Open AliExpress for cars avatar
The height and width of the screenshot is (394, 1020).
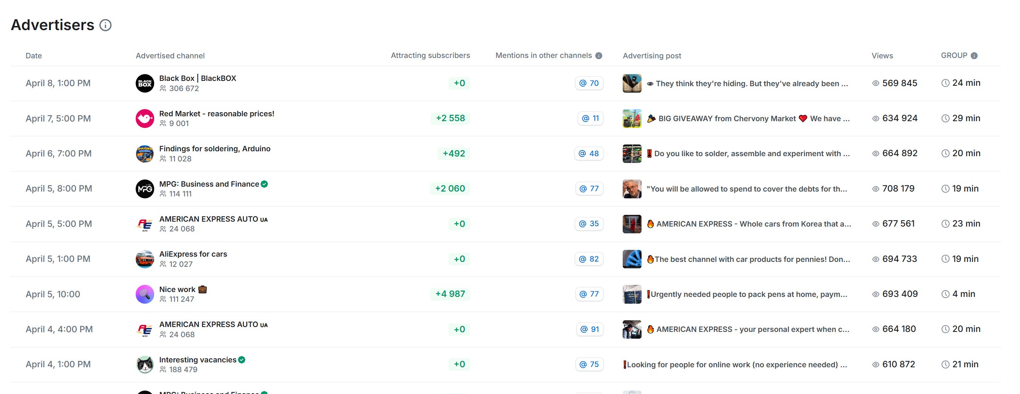pos(145,259)
